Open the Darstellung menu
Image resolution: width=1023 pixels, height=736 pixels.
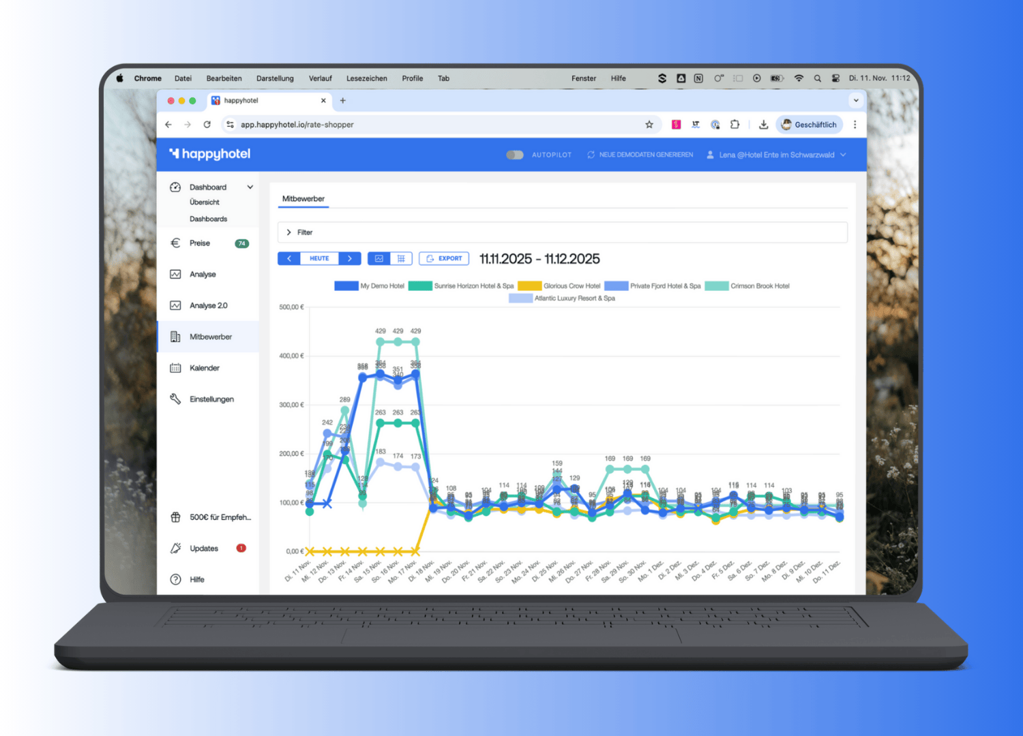(275, 78)
